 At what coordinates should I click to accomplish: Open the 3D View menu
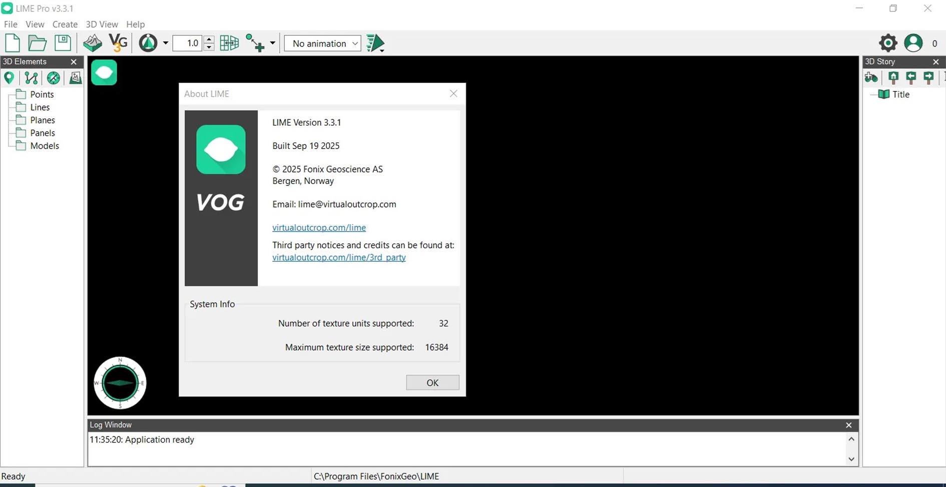click(x=102, y=24)
